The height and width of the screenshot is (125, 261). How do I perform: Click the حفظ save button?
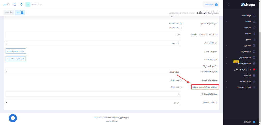point(20,12)
